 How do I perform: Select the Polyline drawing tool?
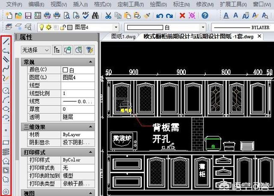coord(6,50)
